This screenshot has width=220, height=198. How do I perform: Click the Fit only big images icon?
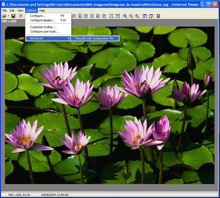click(117, 16)
